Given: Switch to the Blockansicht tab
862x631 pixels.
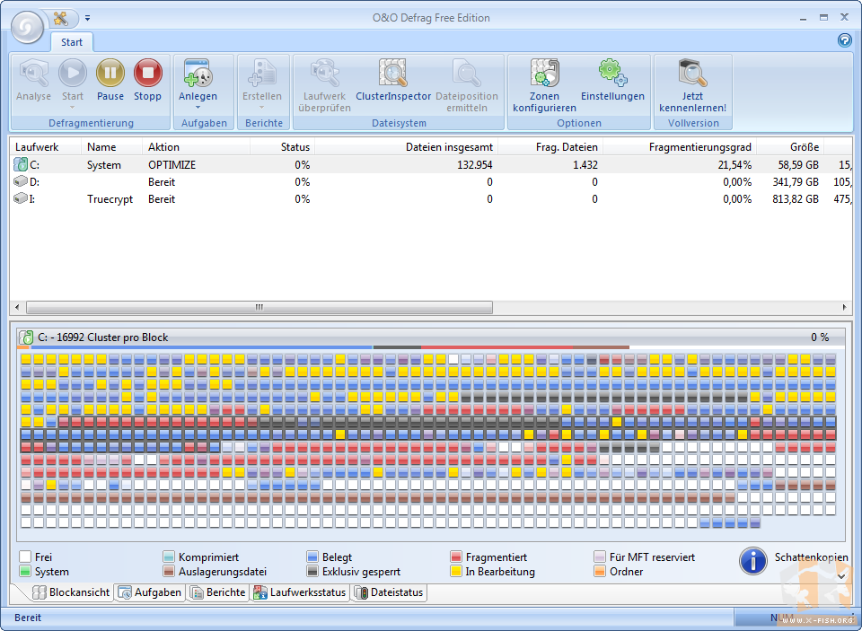Looking at the screenshot, I should click(x=71, y=592).
